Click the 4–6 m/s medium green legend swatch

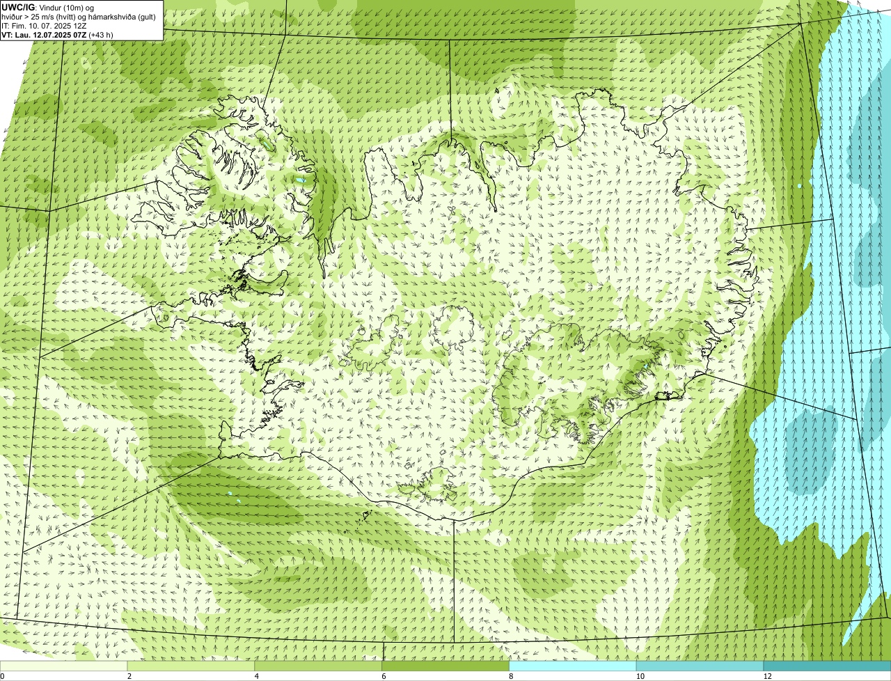tap(319, 666)
